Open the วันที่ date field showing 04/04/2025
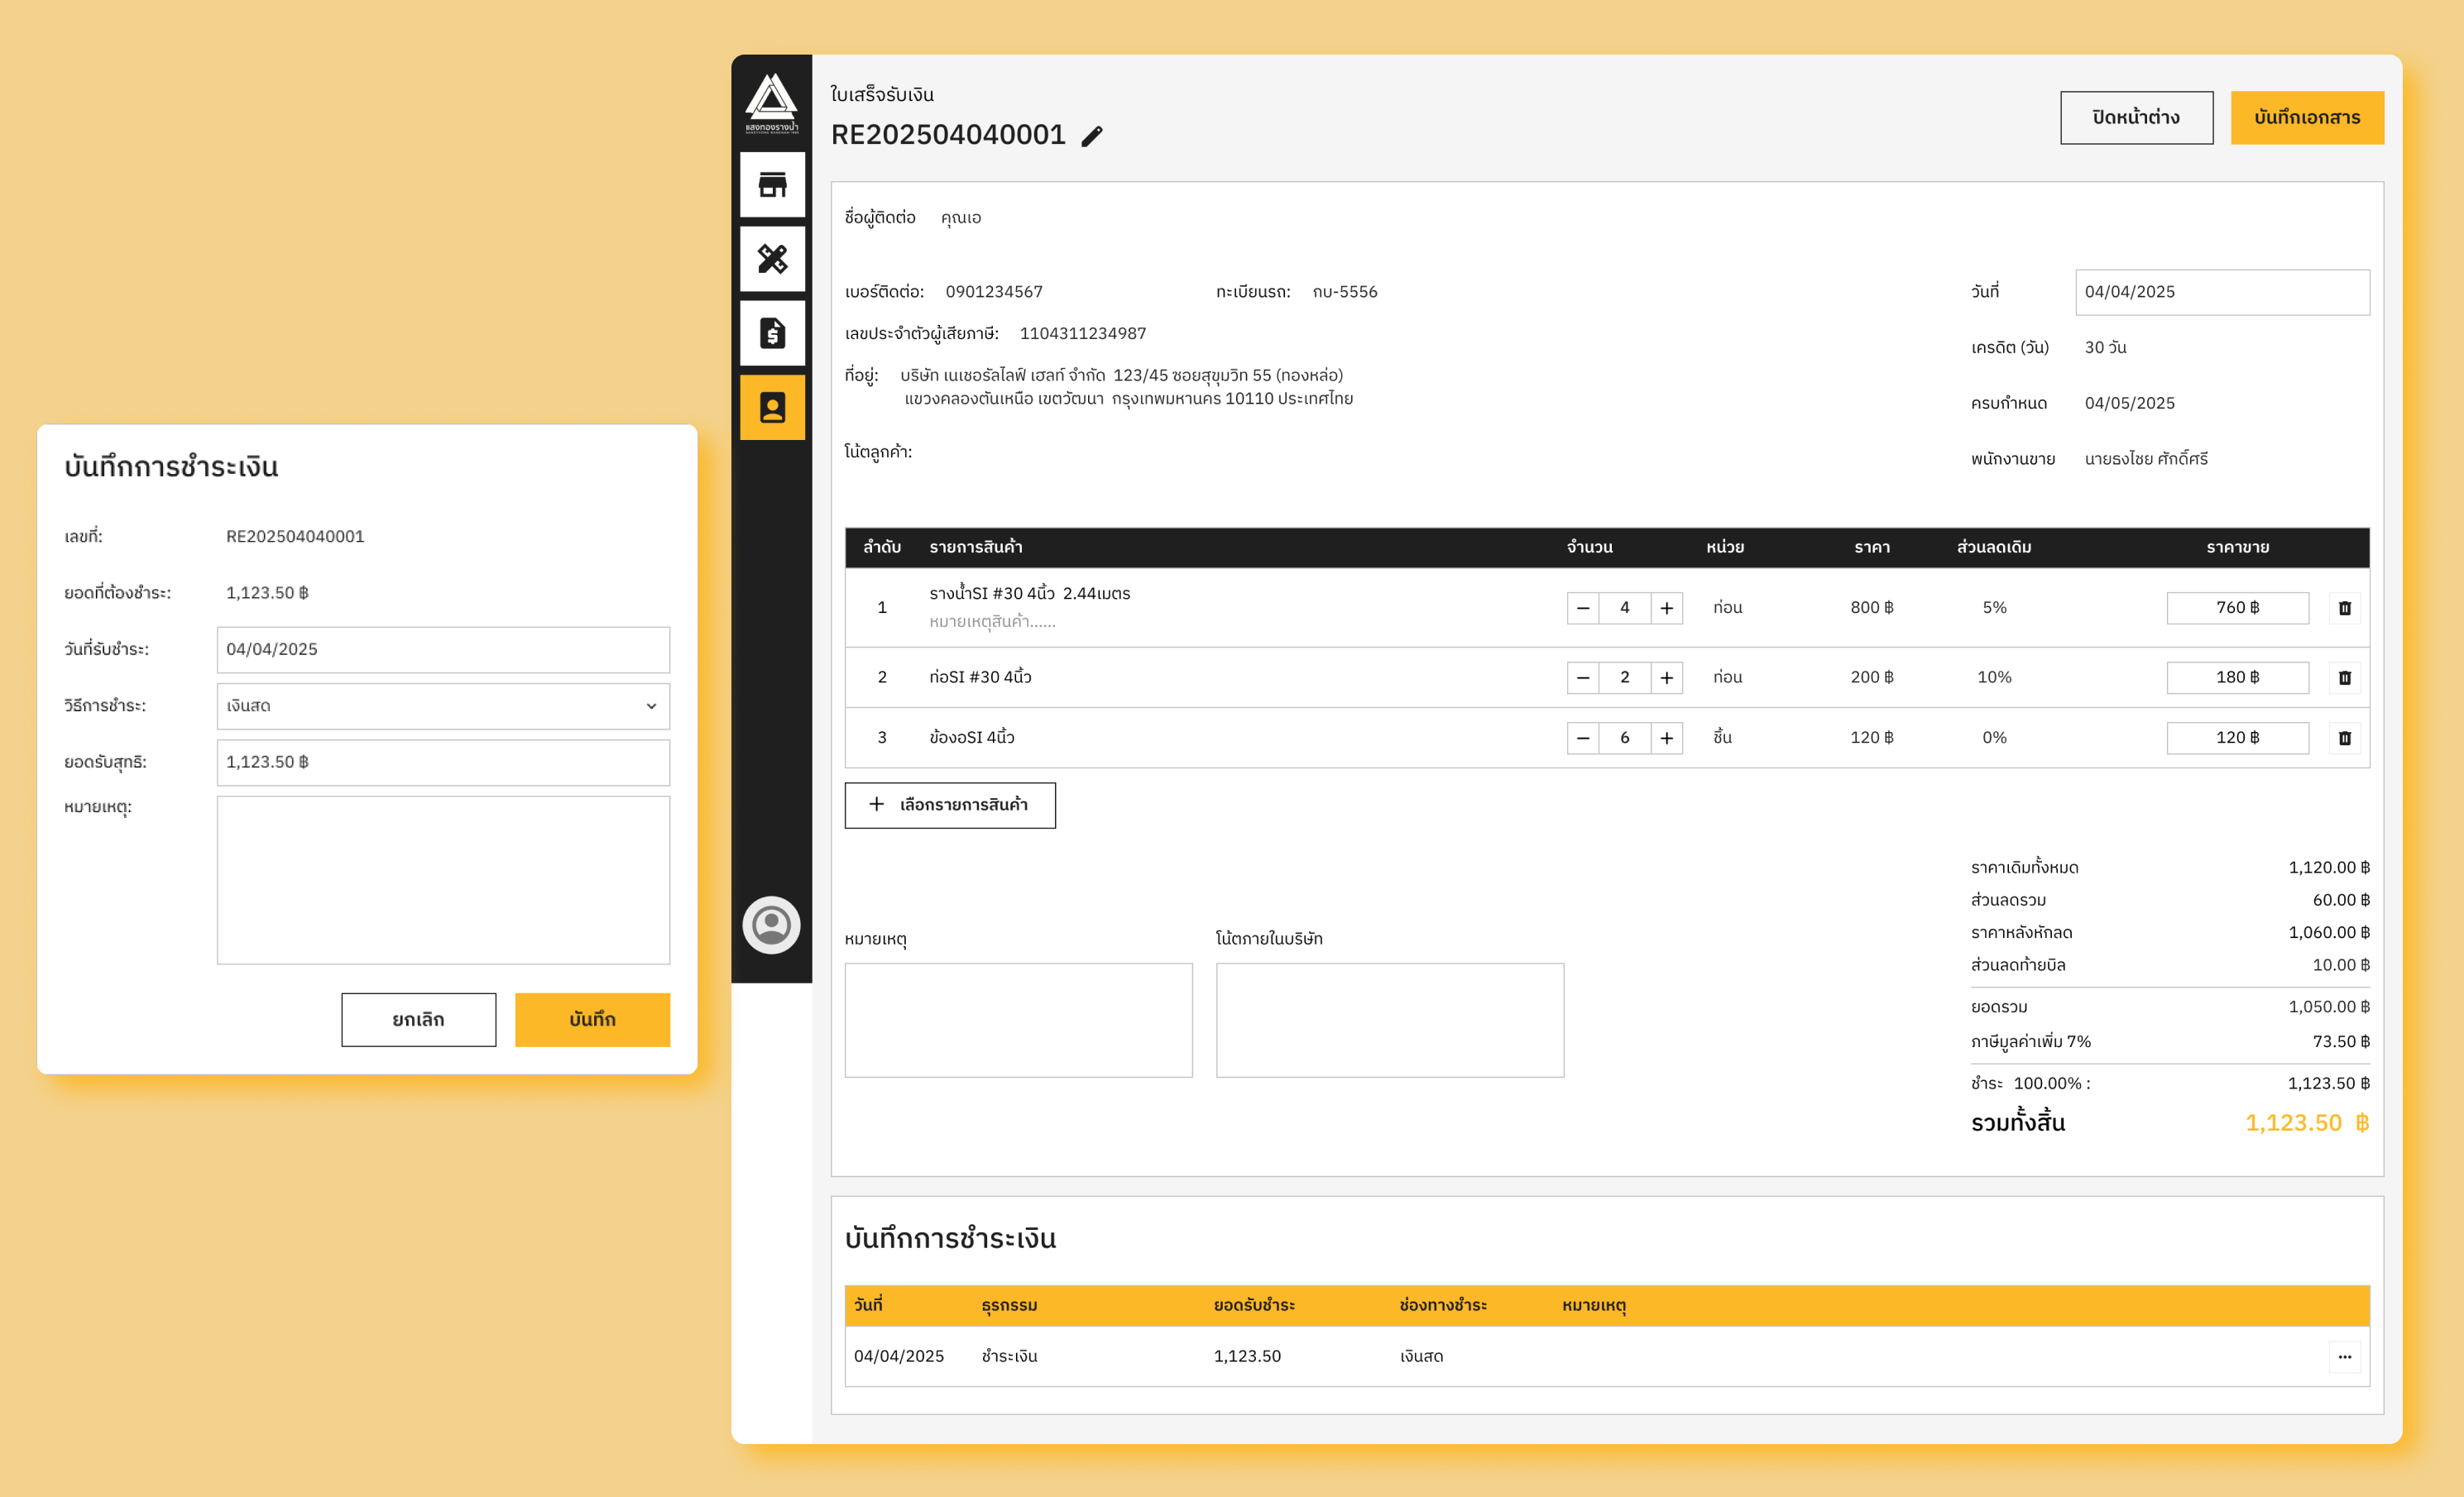2464x1497 pixels. (2222, 291)
